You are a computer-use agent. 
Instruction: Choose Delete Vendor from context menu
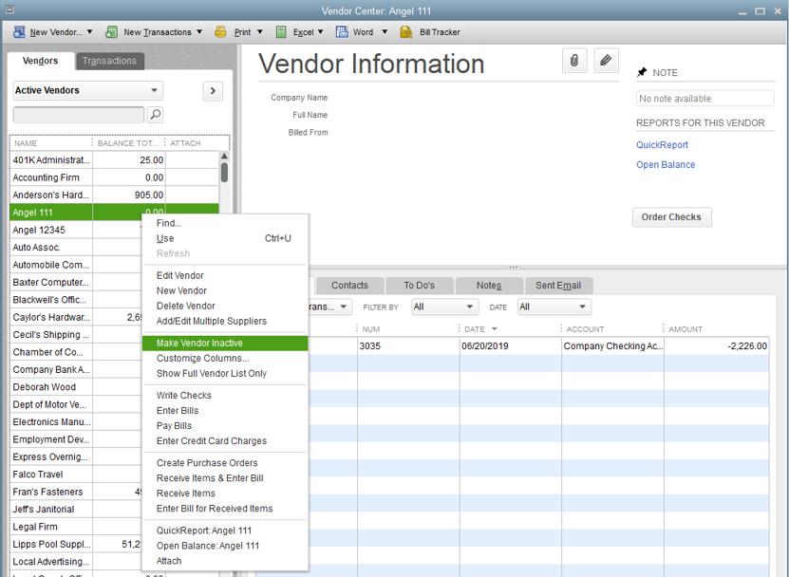(186, 306)
